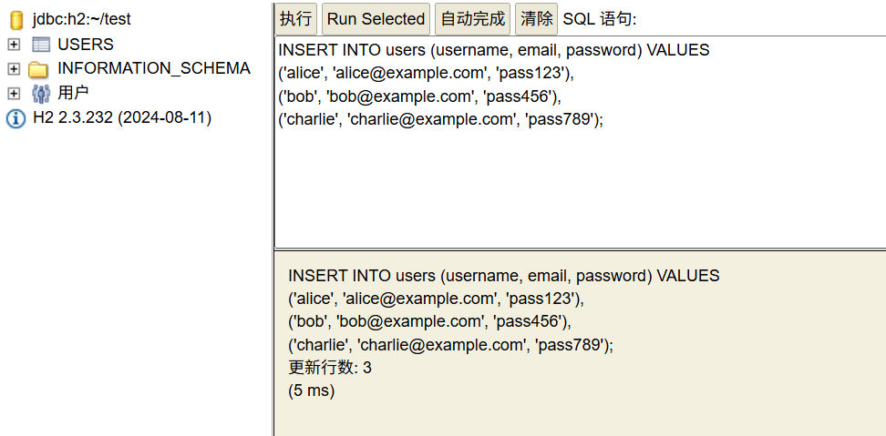
Task: Click the yellow database cylinder icon
Action: [16, 20]
